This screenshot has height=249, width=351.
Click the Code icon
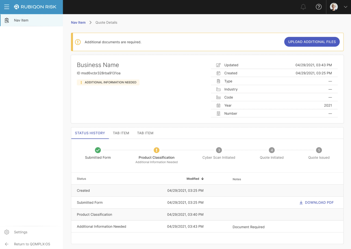218,97
